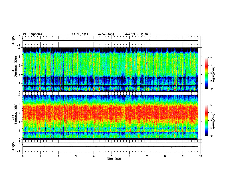Click the 'ch.3(V)' axis label
Image resolution: width=226 pixels, height=175 pixels.
[13, 147]
